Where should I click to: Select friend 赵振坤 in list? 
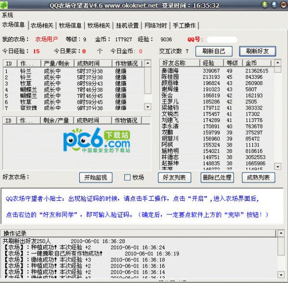pos(217,163)
